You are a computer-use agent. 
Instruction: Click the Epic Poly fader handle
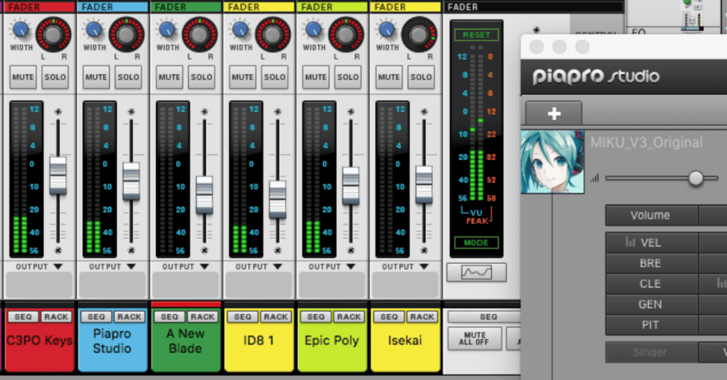click(x=351, y=186)
